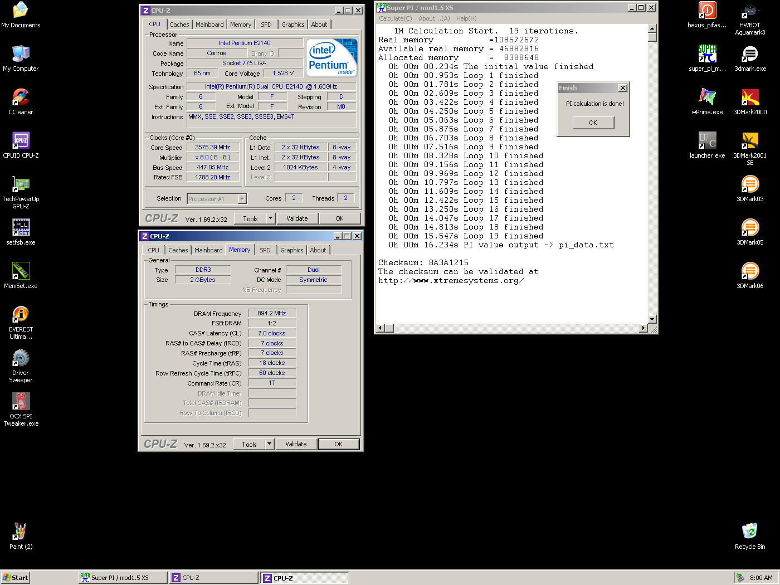Open the Help(H) menu in Super PI

pyautogui.click(x=466, y=18)
